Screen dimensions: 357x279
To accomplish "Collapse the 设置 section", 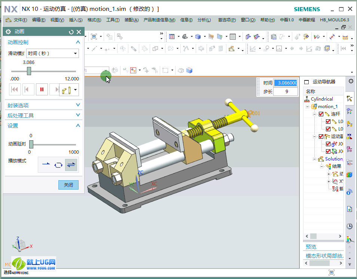I will tap(78, 125).
